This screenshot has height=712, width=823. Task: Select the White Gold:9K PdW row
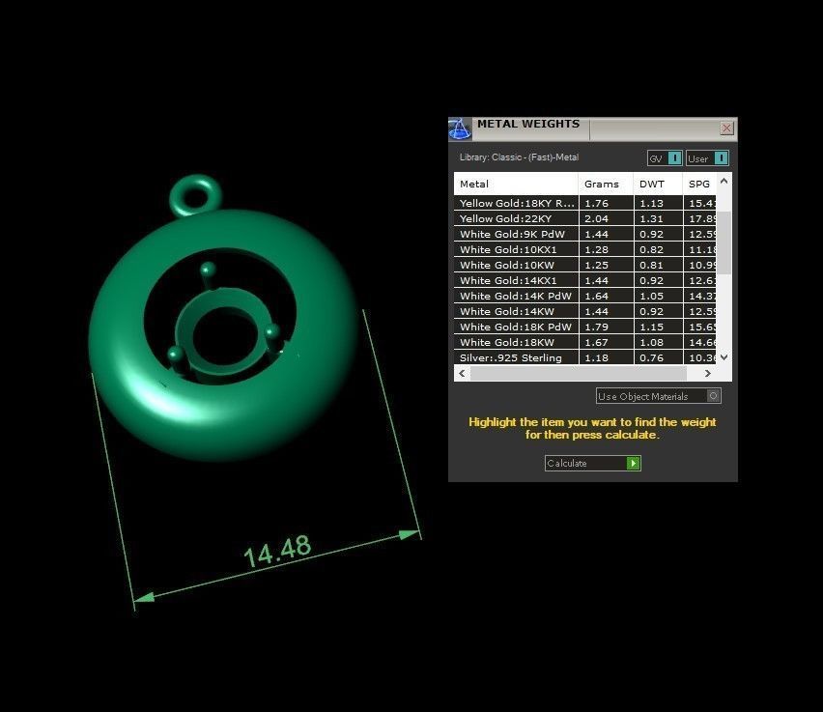pos(584,234)
